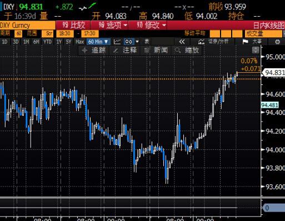The height and width of the screenshot is (221, 285).
Task: Click the latest candlestick at chart right
Action: pyautogui.click(x=237, y=74)
